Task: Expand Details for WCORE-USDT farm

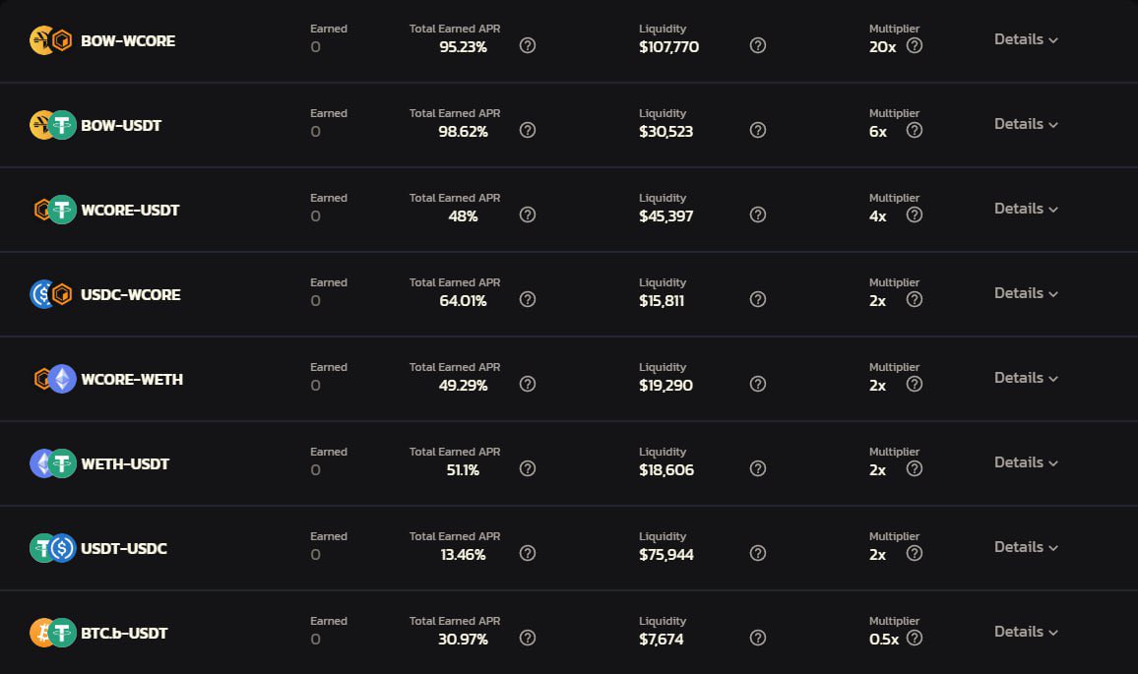Action: pyautogui.click(x=1026, y=209)
